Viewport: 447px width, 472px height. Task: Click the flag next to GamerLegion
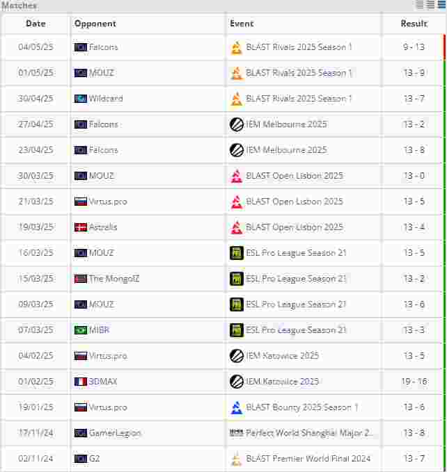[x=81, y=433]
